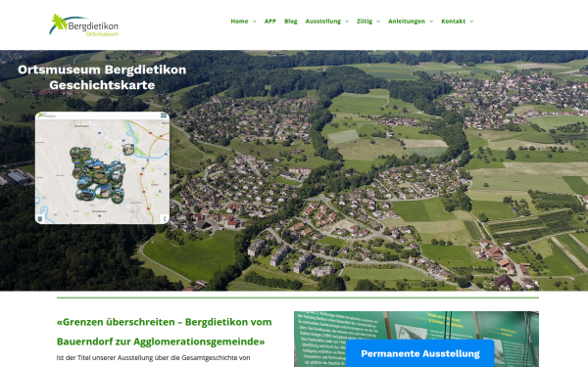The height and width of the screenshot is (367, 588).
Task: Click the cluster of photo markers on the map
Action: (x=97, y=174)
